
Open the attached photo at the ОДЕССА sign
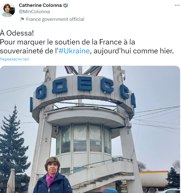pos(90,129)
